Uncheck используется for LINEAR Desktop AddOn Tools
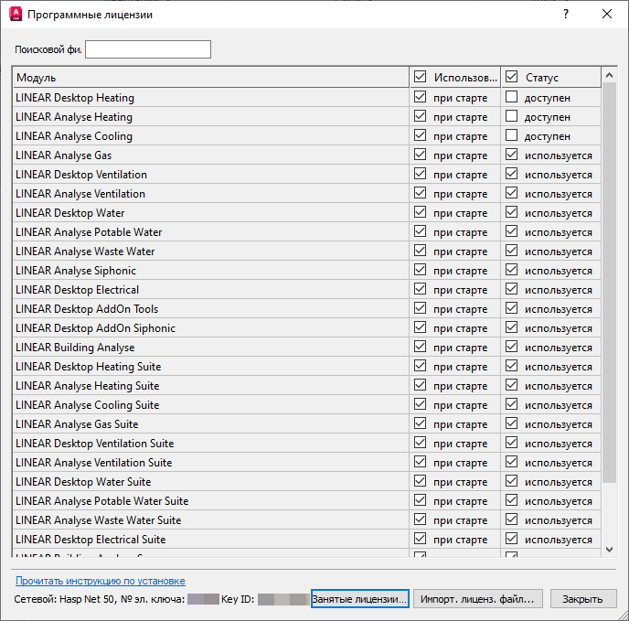This screenshot has height=621, width=629. point(511,308)
